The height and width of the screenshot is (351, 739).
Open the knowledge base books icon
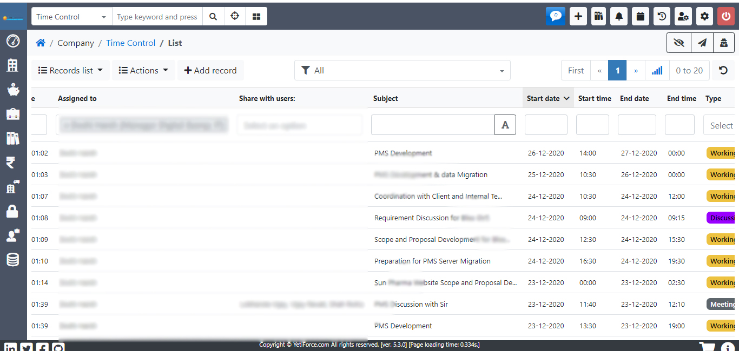[598, 16]
